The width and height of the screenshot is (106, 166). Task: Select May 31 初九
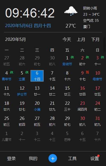pos(98,121)
